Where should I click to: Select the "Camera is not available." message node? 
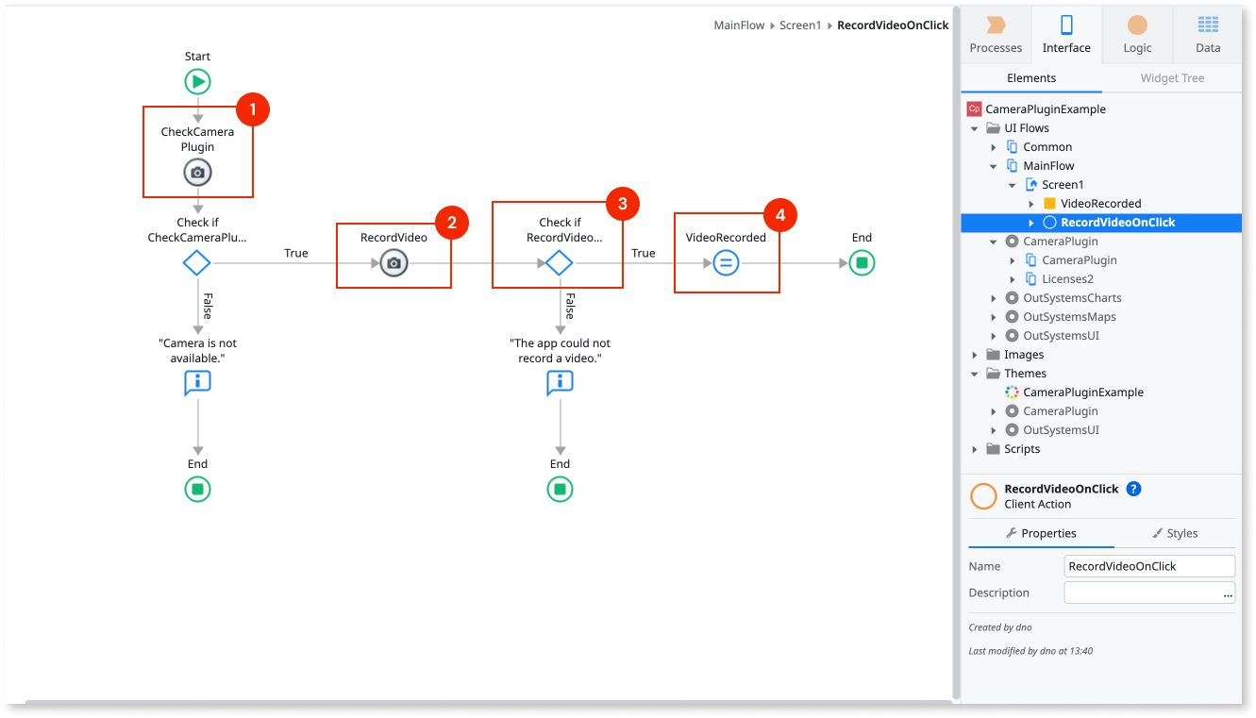coord(197,382)
